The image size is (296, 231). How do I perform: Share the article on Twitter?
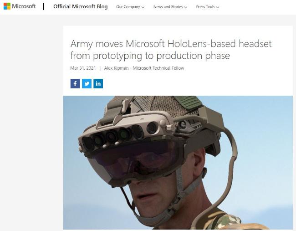pos(87,83)
